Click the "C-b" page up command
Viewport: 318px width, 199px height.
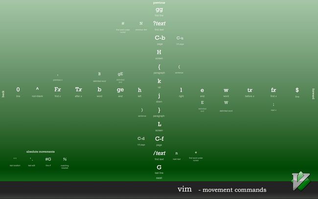[x=160, y=38]
